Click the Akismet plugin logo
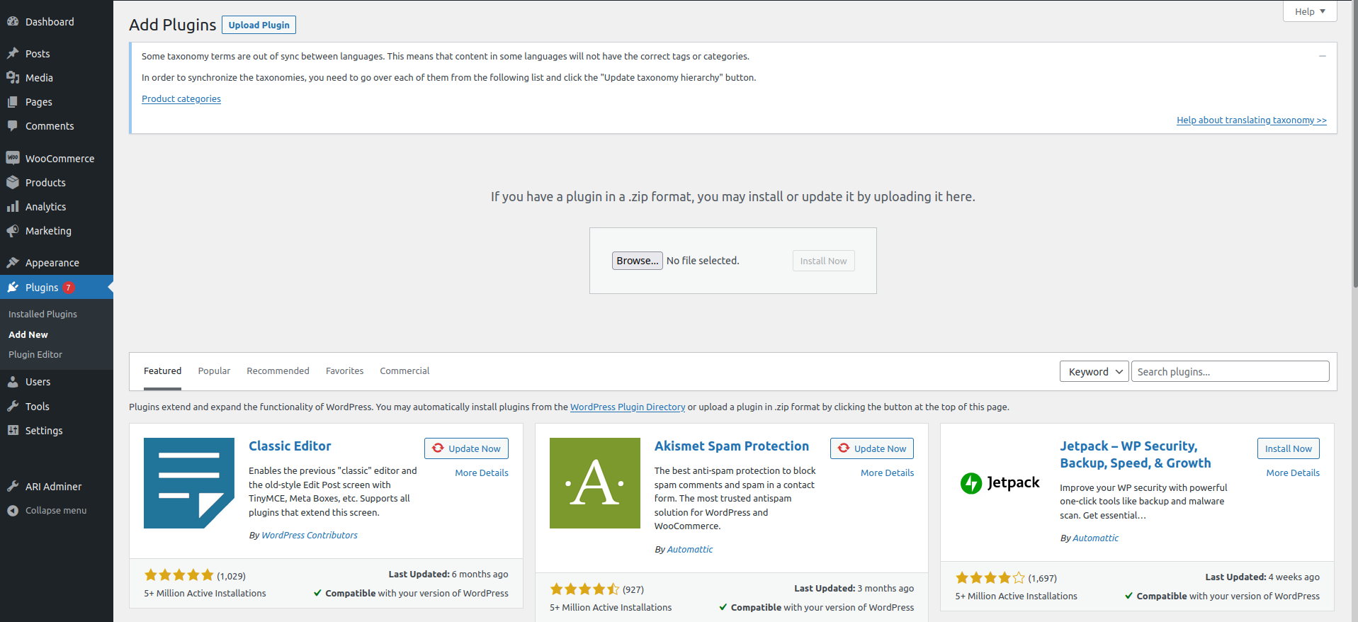This screenshot has height=622, width=1358. tap(595, 483)
